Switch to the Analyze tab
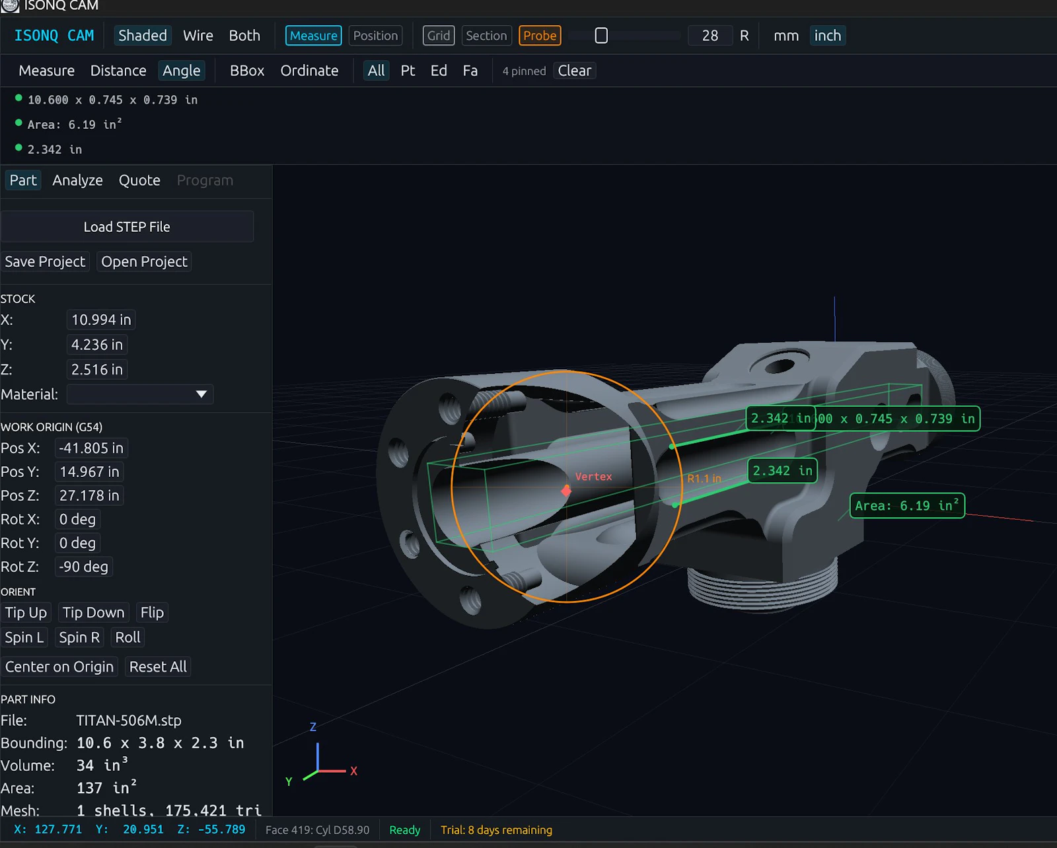This screenshot has height=848, width=1057. pyautogui.click(x=78, y=180)
